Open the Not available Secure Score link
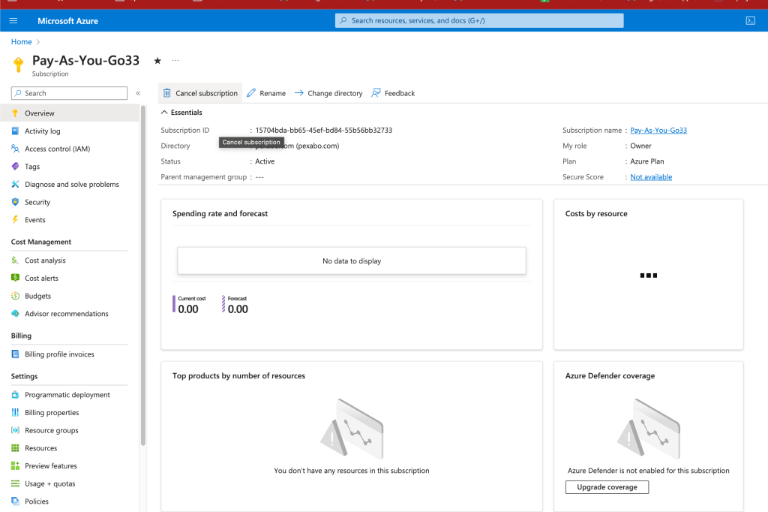Viewport: 768px width, 512px height. point(651,177)
